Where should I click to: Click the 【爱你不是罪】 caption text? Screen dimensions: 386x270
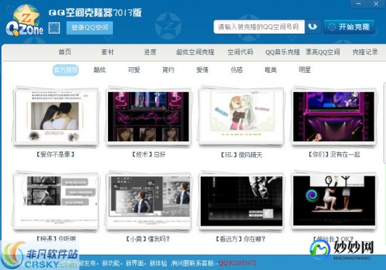pos(55,154)
